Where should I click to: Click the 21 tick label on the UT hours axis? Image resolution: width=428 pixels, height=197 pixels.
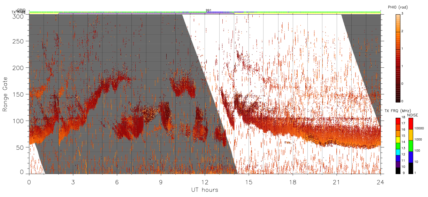coord(337,182)
